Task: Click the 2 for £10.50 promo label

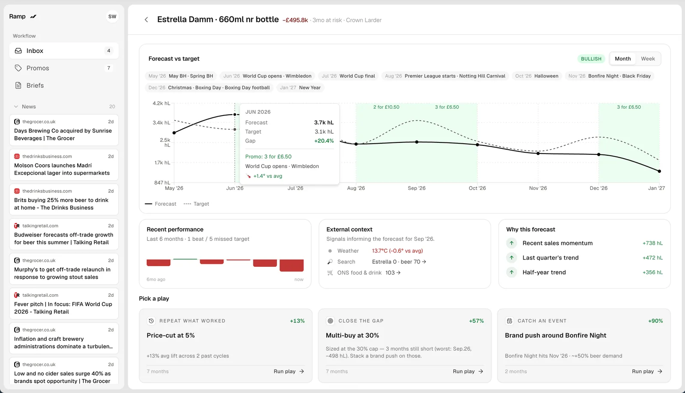Action: [386, 107]
